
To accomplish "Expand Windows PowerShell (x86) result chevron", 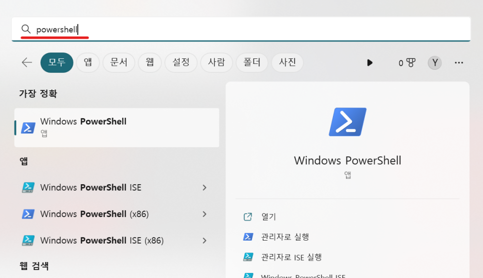I will coord(204,214).
